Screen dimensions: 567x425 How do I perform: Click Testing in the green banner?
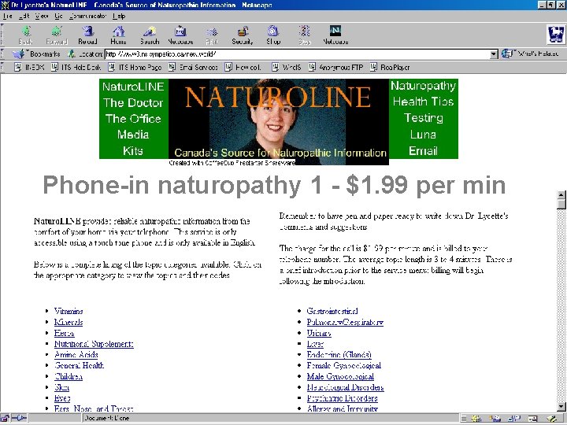[424, 118]
